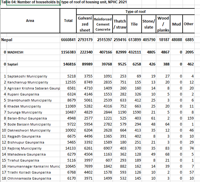Select 'Kanchanrup Municipality' cell
Viewport: 200px width, 182px height.
(33, 82)
